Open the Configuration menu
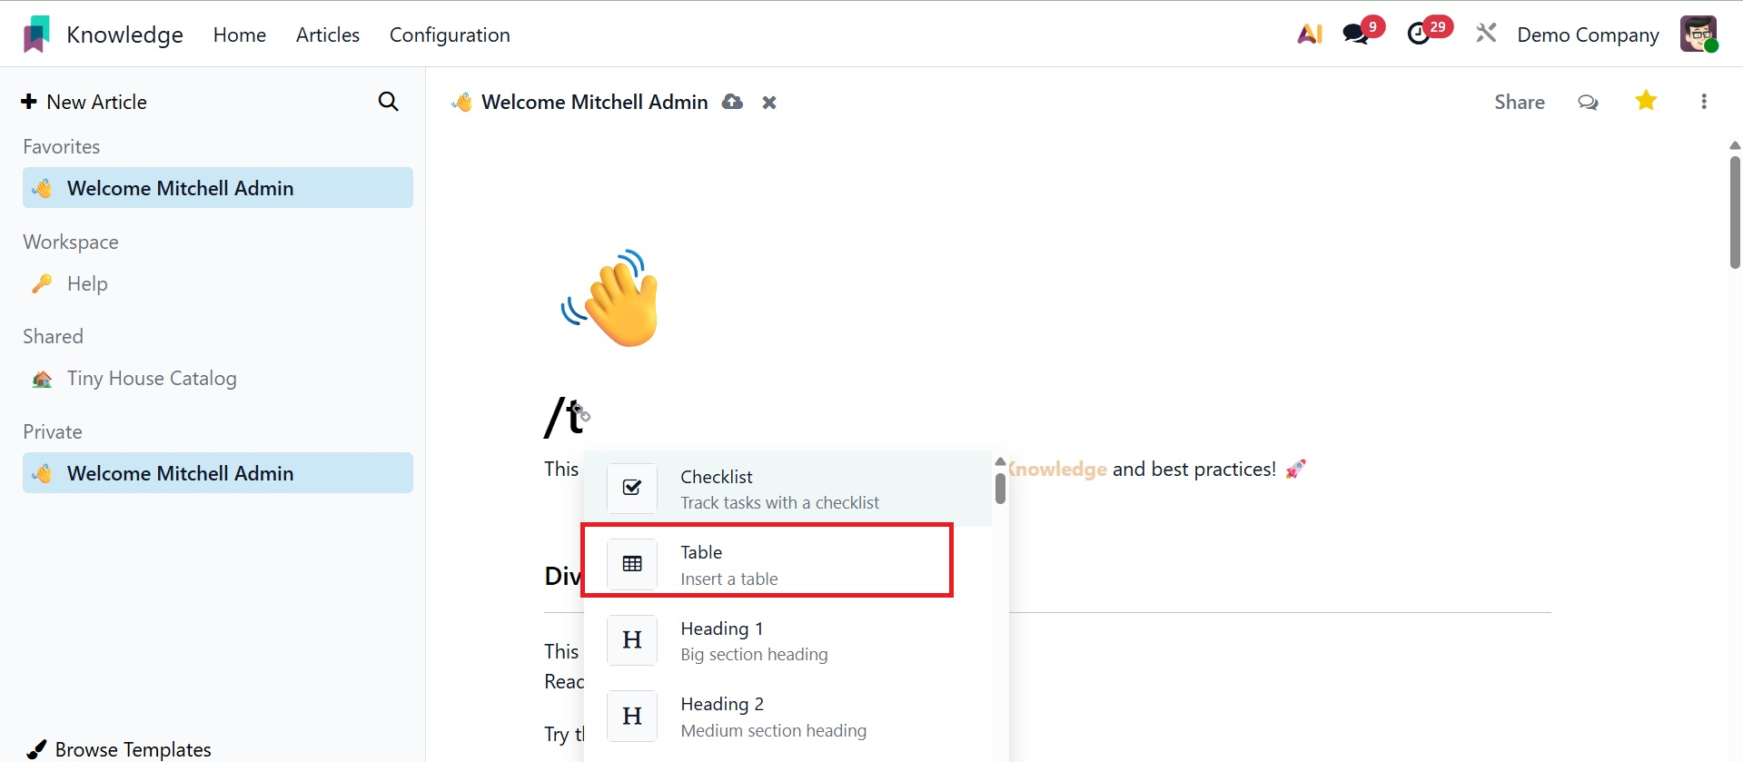The width and height of the screenshot is (1743, 762). [x=450, y=35]
